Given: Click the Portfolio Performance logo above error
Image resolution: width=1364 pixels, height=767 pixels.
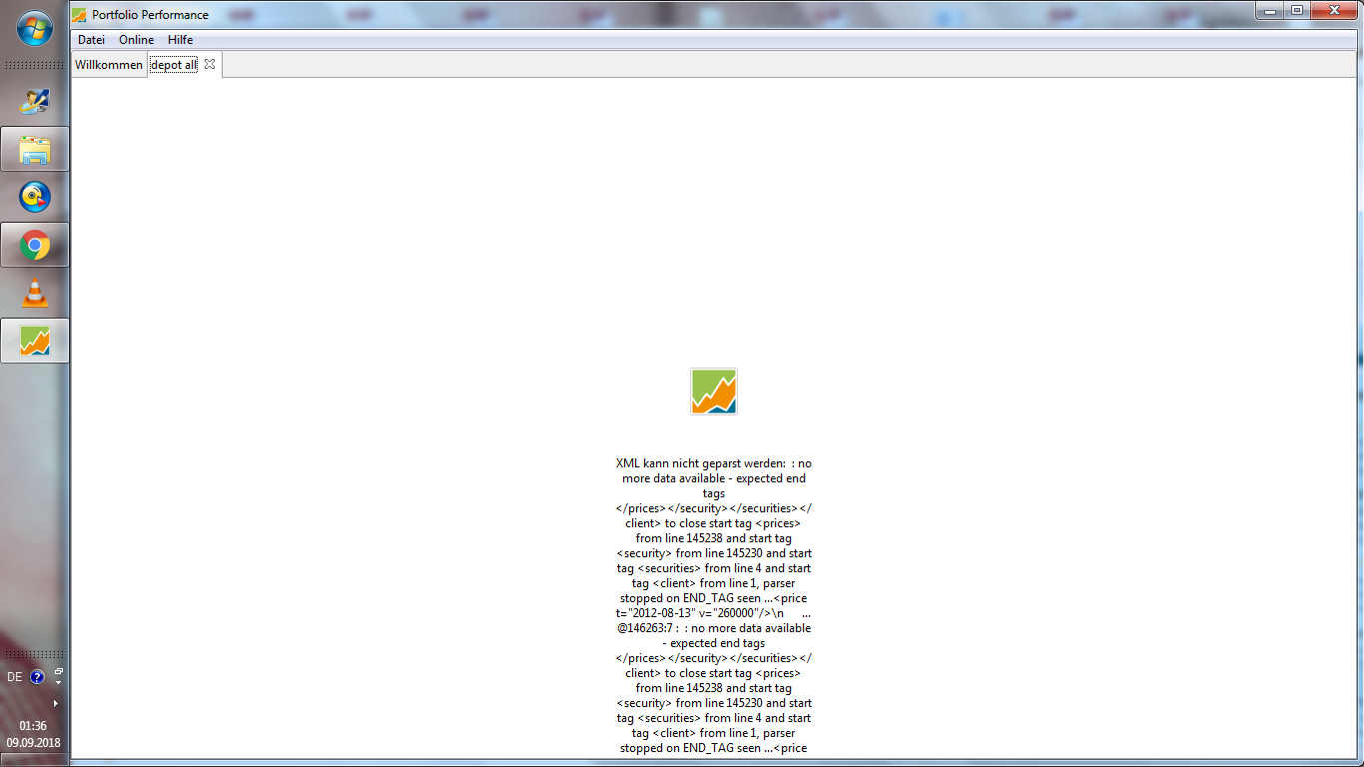Looking at the screenshot, I should click(713, 391).
